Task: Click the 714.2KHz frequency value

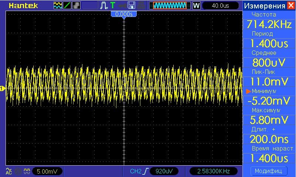Action: pyautogui.click(x=269, y=24)
